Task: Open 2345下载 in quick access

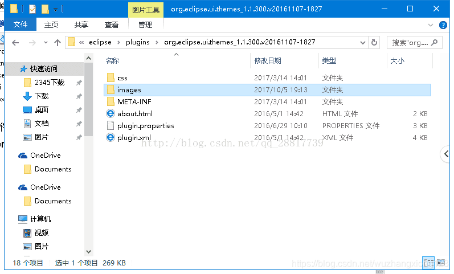Action: click(50, 83)
